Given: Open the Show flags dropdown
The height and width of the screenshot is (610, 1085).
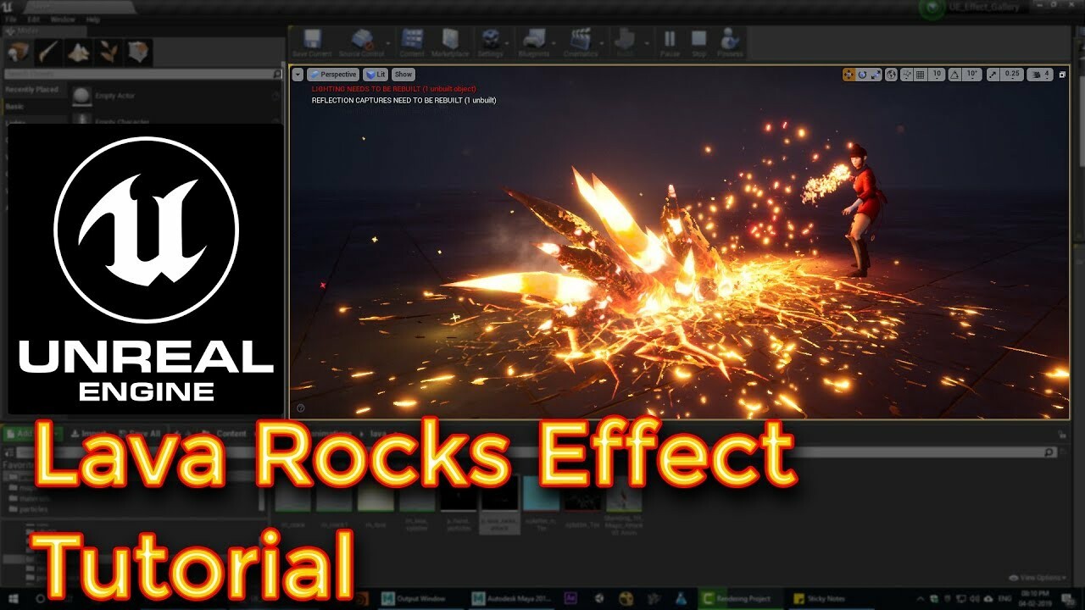Looking at the screenshot, I should 403,74.
